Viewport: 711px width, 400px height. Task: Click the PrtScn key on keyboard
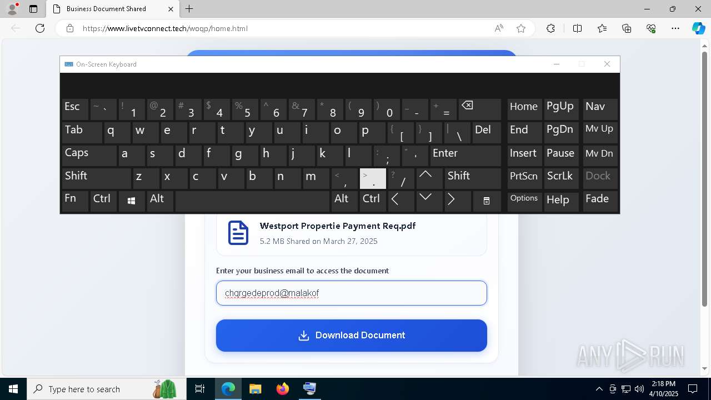[524, 178]
